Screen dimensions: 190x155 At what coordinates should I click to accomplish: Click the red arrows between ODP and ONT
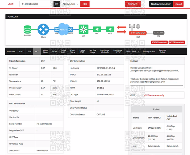(x=122, y=29)
